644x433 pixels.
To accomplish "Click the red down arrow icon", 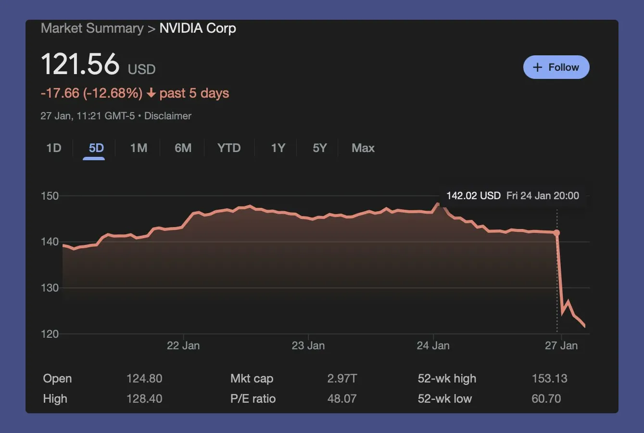I will (151, 93).
